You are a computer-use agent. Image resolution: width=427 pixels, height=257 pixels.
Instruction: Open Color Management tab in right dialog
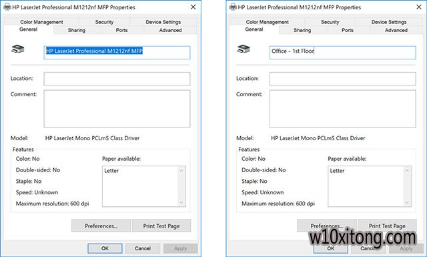point(267,22)
